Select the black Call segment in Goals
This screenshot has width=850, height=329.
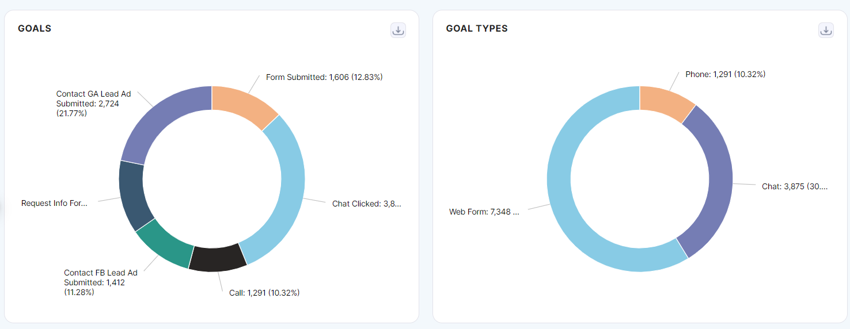(x=218, y=258)
